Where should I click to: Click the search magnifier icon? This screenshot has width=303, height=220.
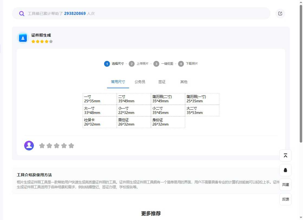pos(22,13)
